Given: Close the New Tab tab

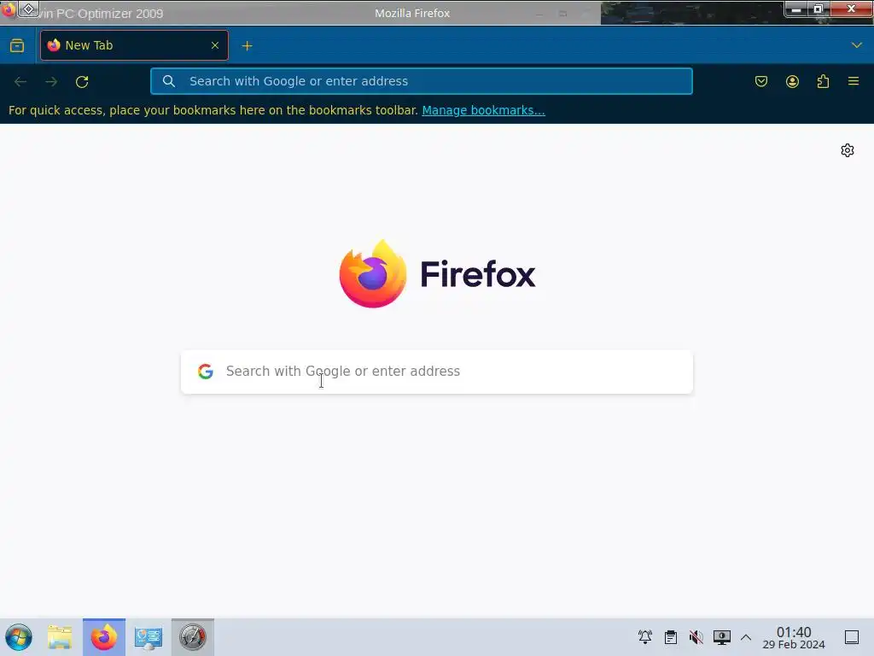Looking at the screenshot, I should point(215,45).
